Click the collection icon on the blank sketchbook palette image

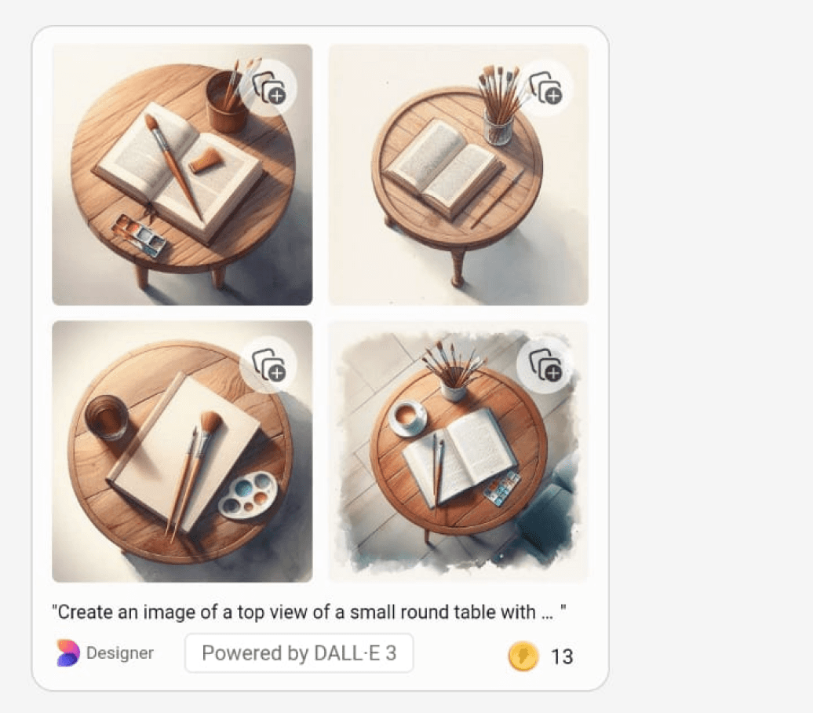(268, 364)
